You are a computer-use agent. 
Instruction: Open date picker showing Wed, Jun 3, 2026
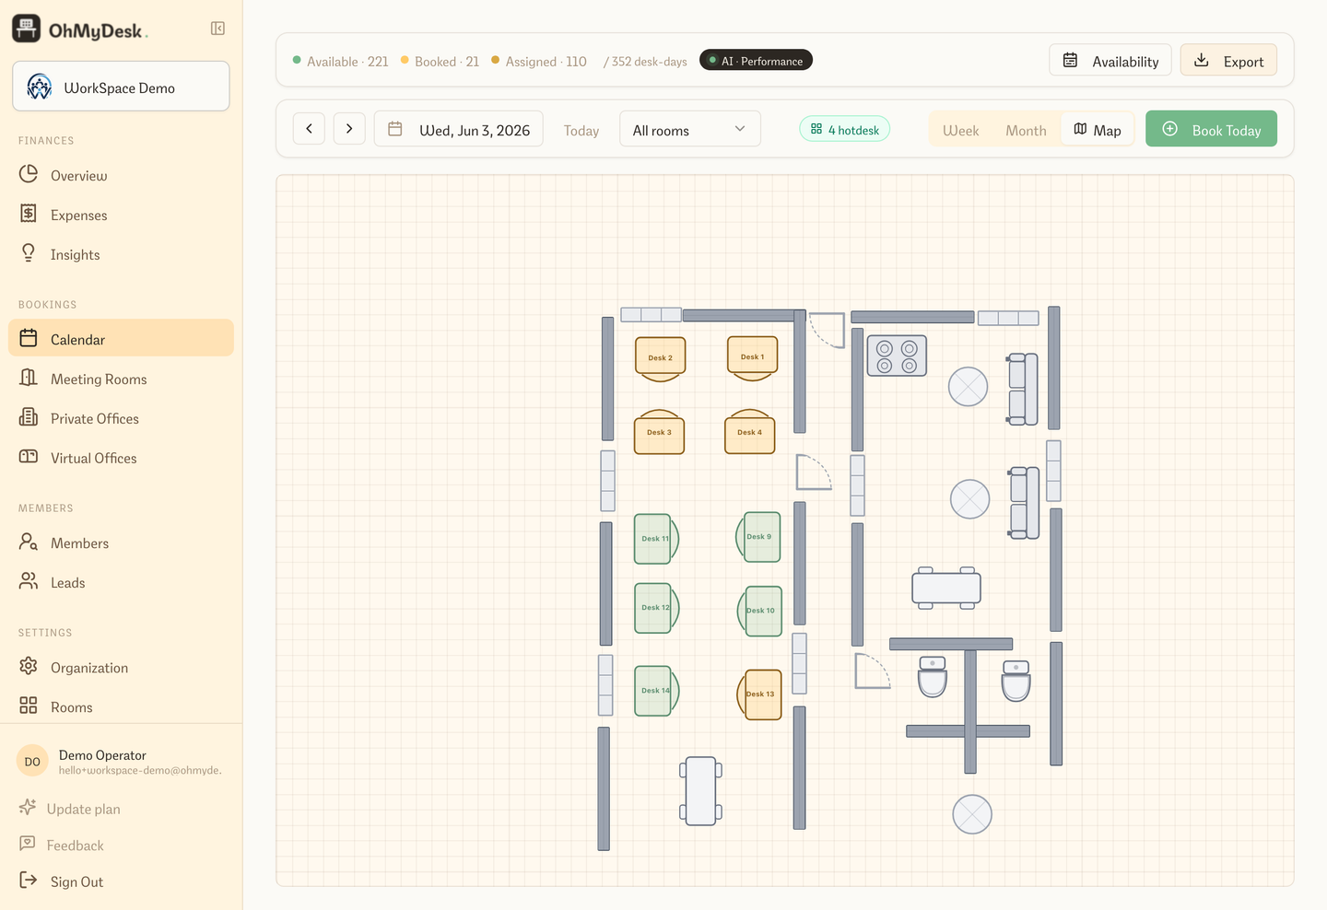tap(458, 129)
